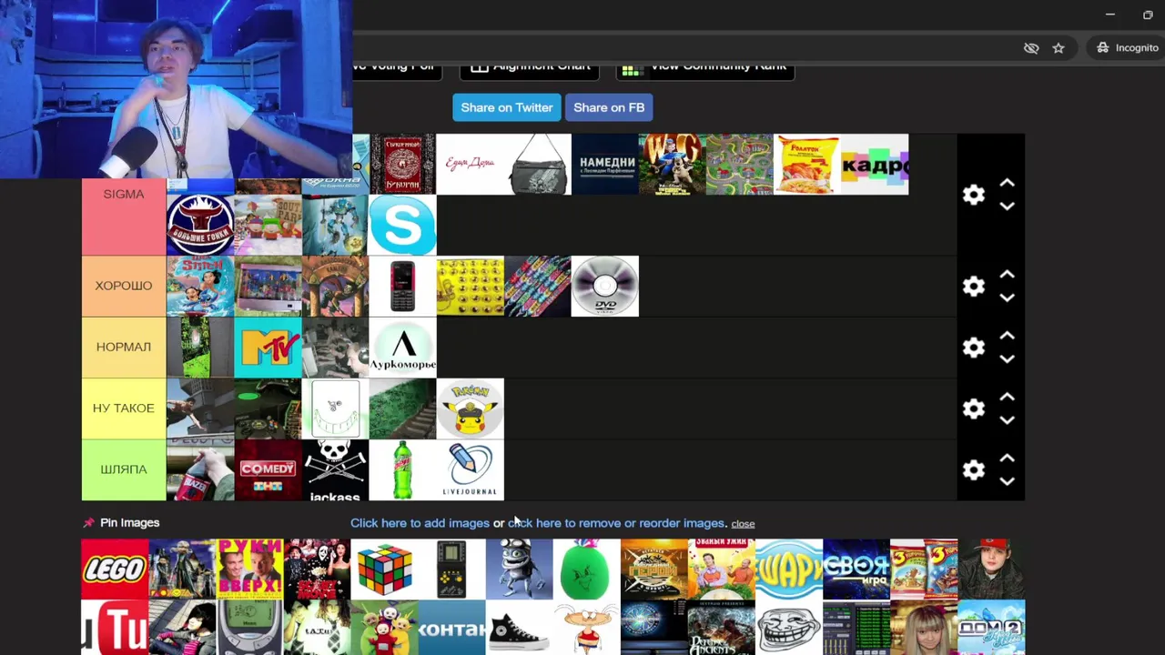Viewport: 1165px width, 655px height.
Task: Select the YouTube logo image
Action: tap(115, 628)
